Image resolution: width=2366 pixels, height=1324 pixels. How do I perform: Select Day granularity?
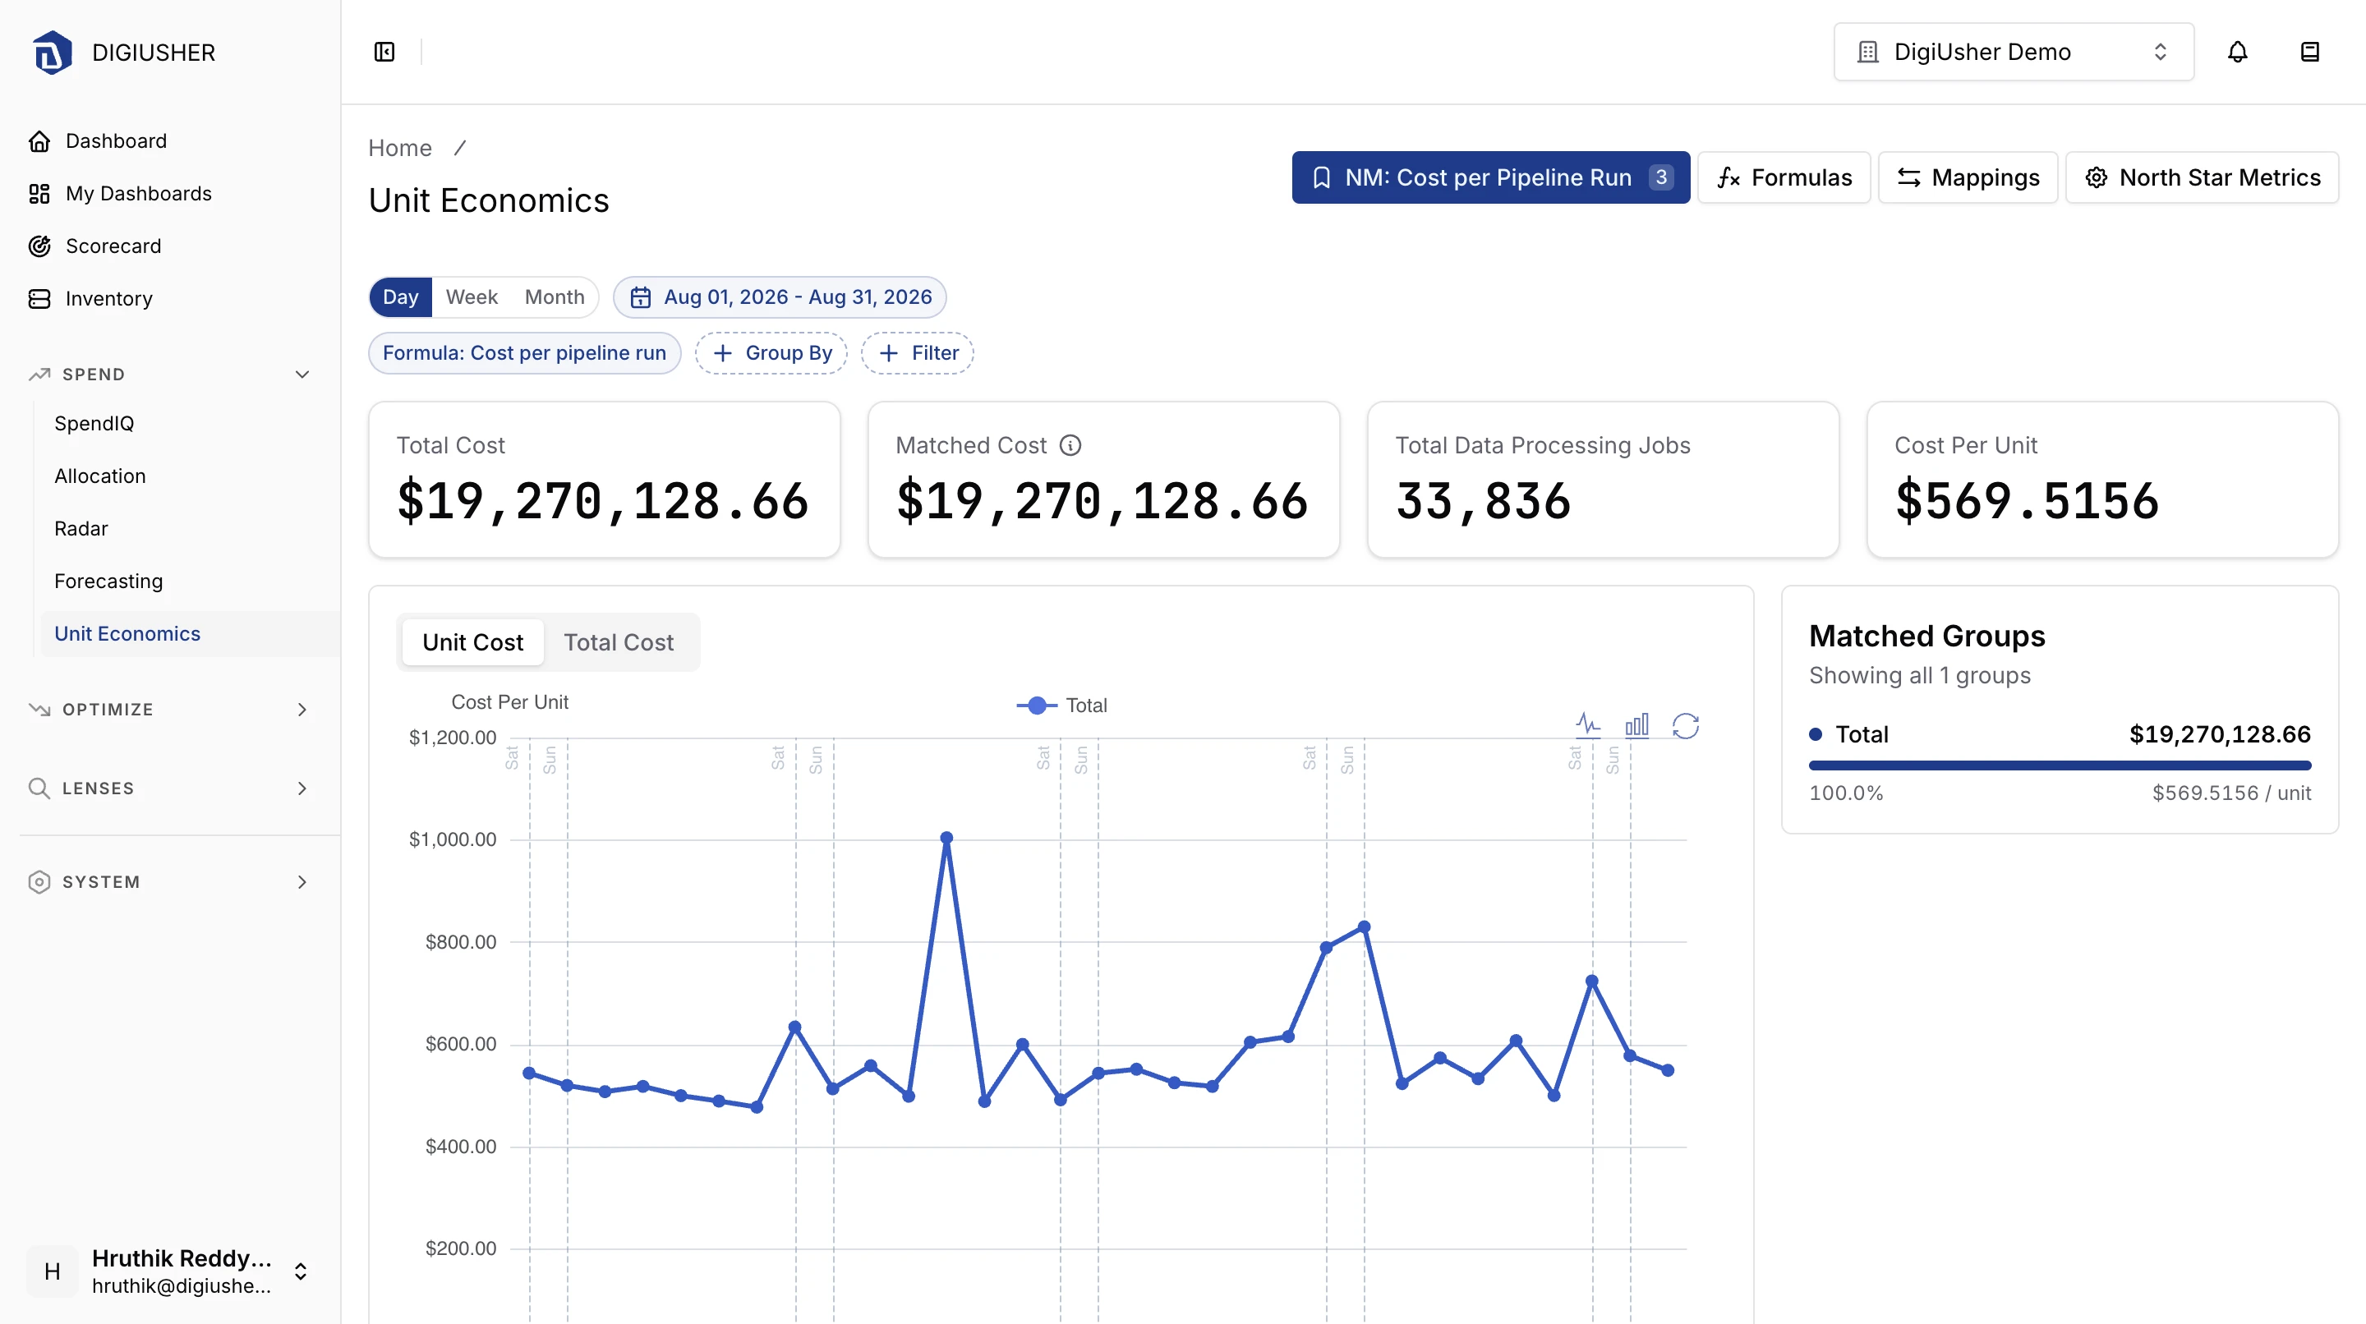(x=400, y=297)
